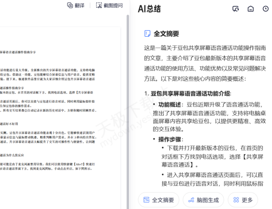Click the 全文摘要 document icon beside heading
This screenshot has height=209, width=272.
click(x=147, y=34)
